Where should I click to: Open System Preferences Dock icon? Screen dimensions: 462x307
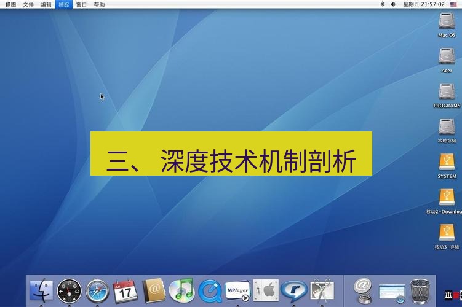[266, 290]
